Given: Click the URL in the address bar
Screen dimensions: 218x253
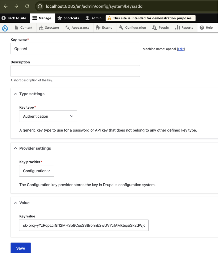Looking at the screenshot, I should [94, 6].
